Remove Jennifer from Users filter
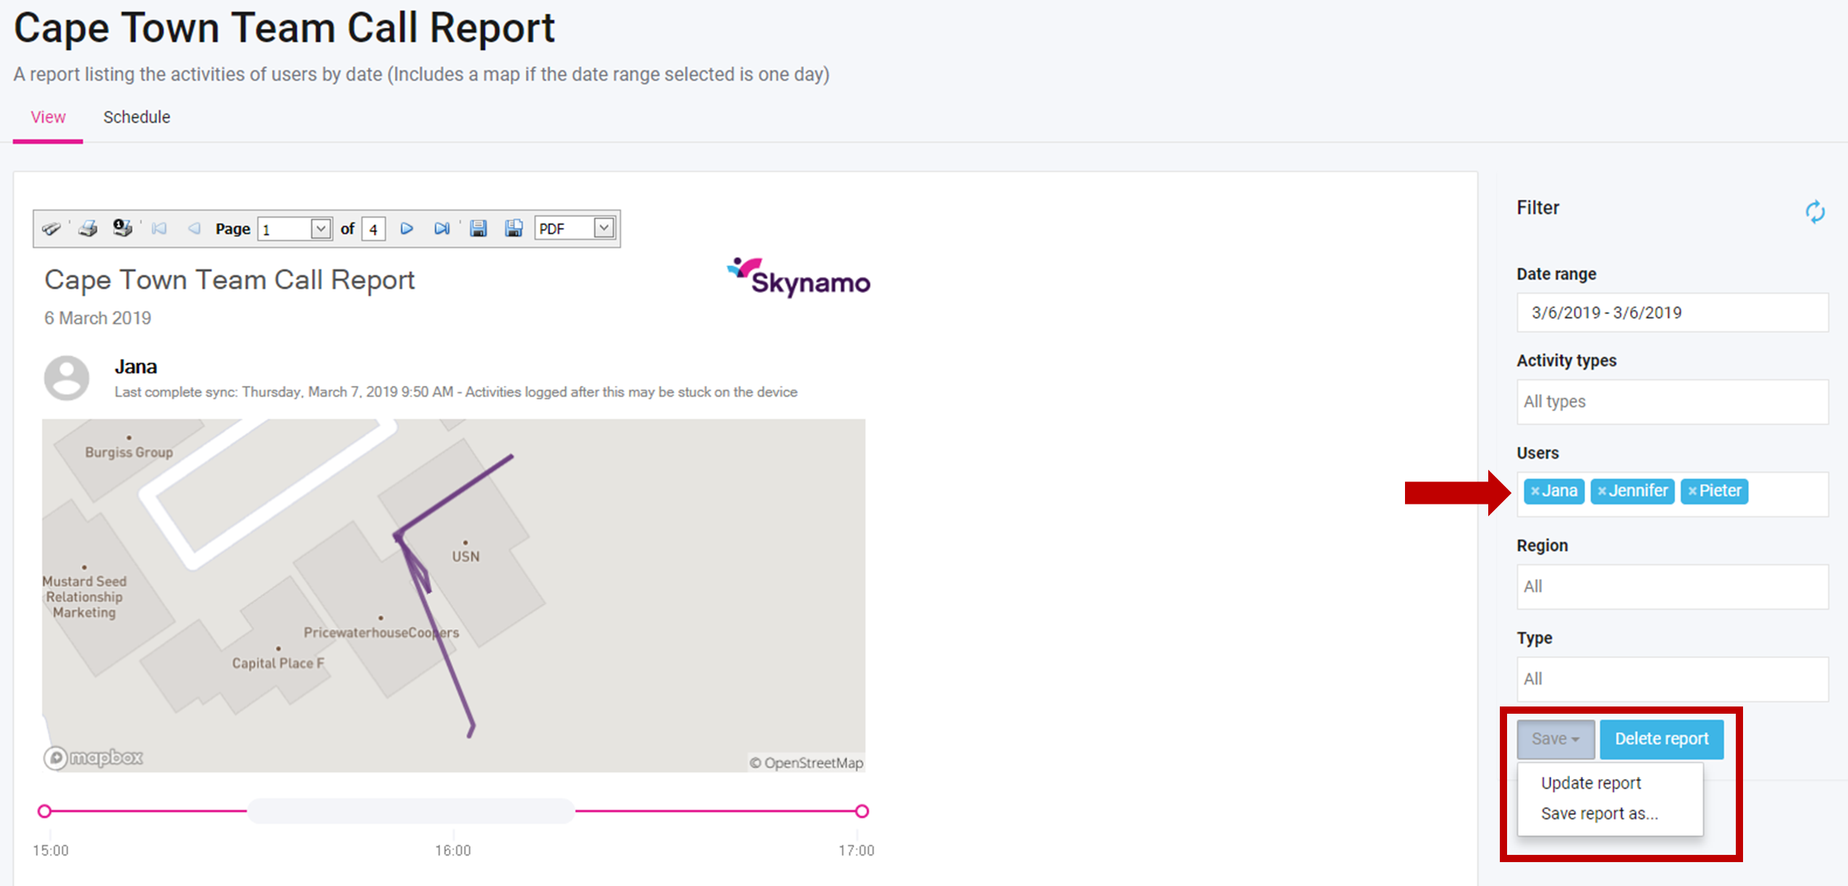The width and height of the screenshot is (1848, 886). click(x=1602, y=491)
